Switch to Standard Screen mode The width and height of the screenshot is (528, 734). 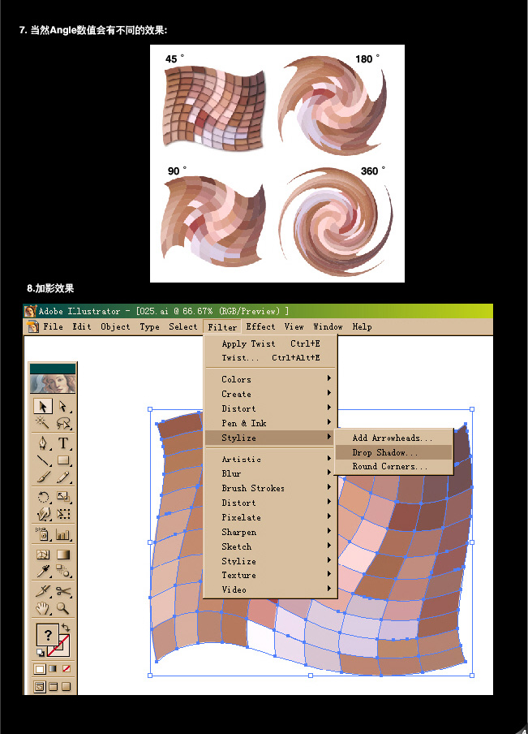40,687
